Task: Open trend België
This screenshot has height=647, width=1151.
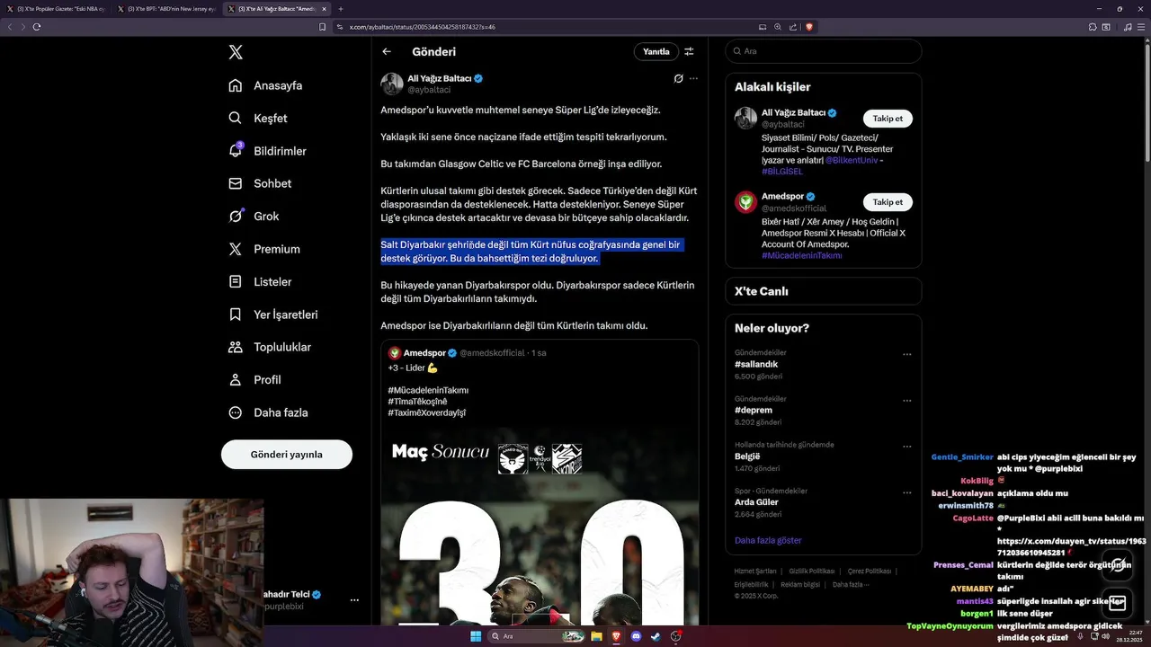Action: pyautogui.click(x=747, y=456)
